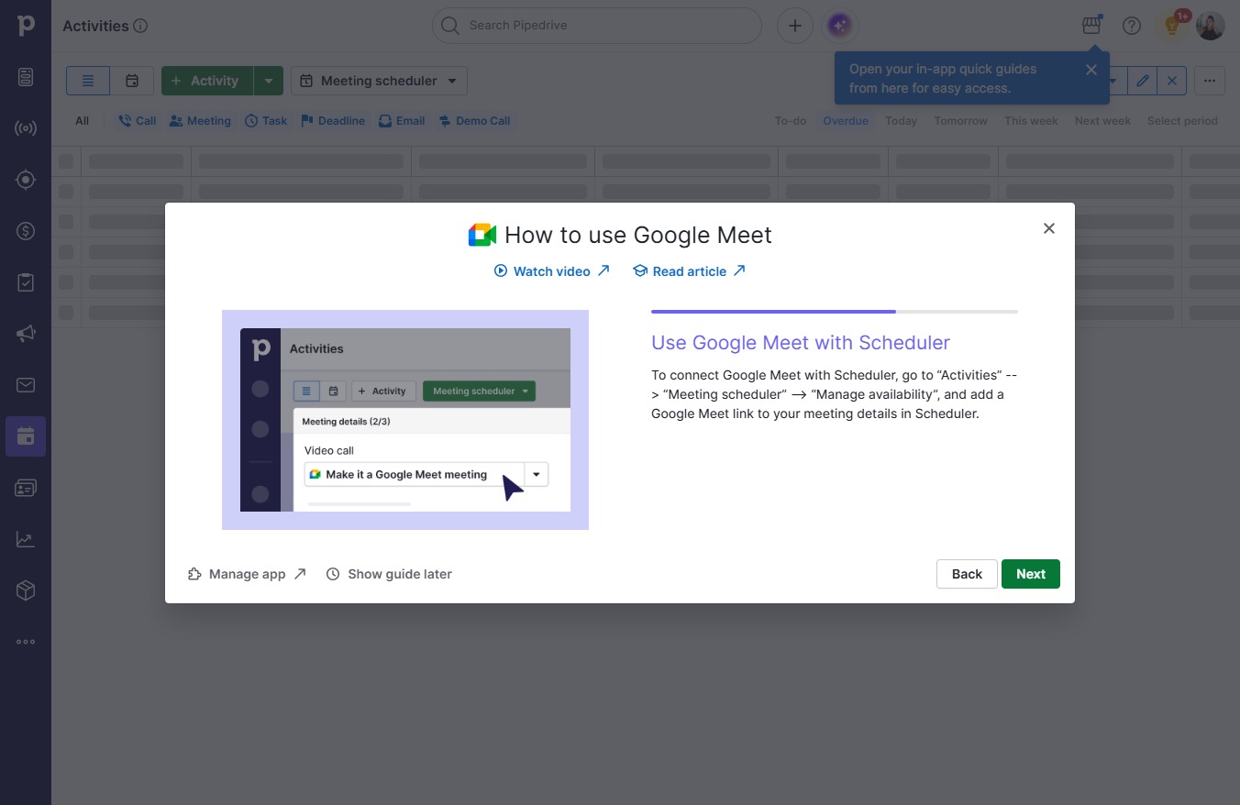Filter activities by Email
This screenshot has width=1240, height=805.
(402, 121)
